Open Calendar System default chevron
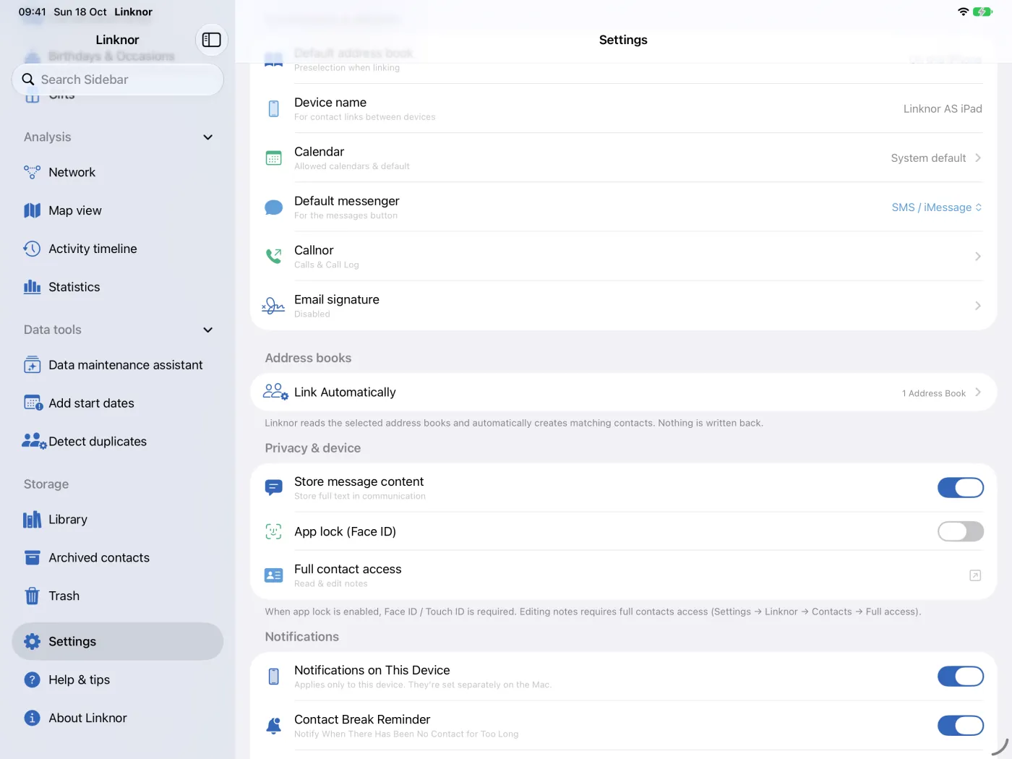Image resolution: width=1012 pixels, height=759 pixels. [x=978, y=158]
